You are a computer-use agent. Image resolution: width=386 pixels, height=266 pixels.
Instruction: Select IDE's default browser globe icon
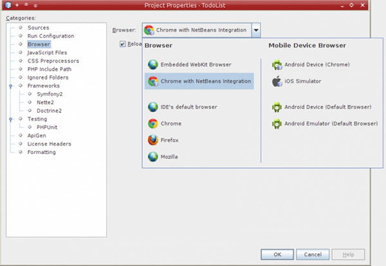coord(153,107)
